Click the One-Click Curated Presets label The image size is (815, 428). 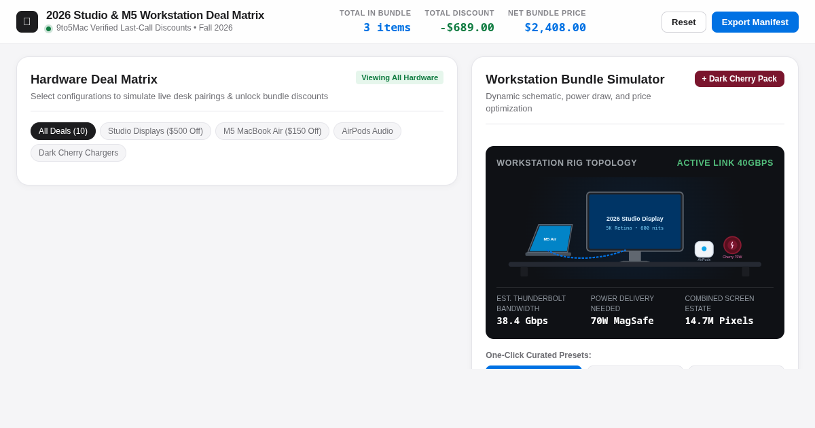point(539,355)
